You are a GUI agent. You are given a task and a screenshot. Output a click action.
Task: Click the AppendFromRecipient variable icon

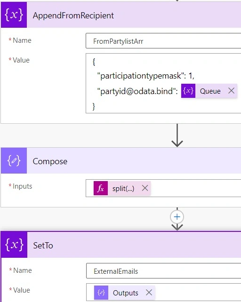(14, 15)
